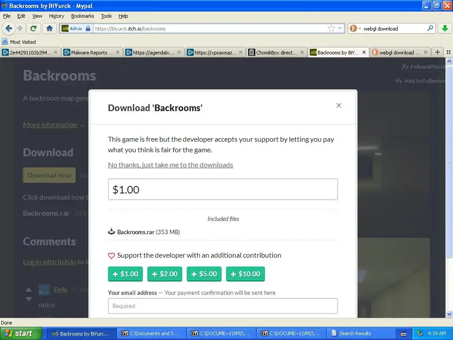The image size is (453, 340).
Task: Switch to the C:\Documents and S... 7-Zip window
Action: pos(151,334)
